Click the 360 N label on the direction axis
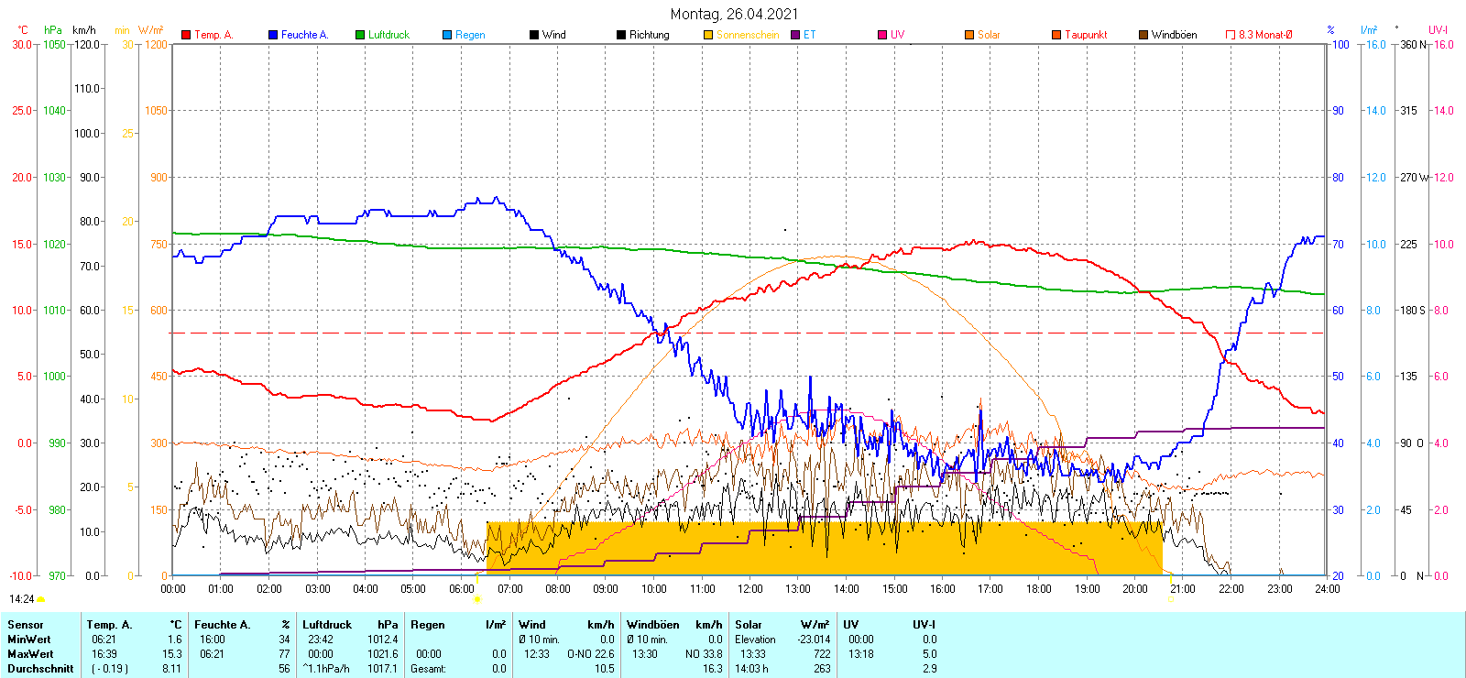Viewport: 1466px width, 678px height. click(x=1414, y=44)
